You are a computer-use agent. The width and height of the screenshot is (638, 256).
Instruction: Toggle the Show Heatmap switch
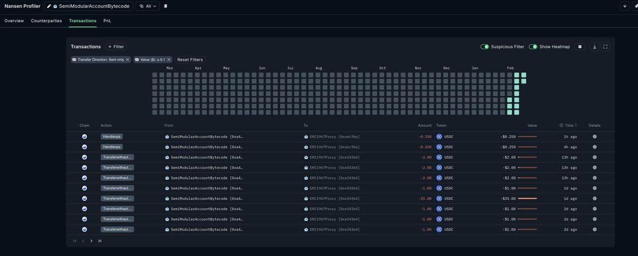coord(533,47)
